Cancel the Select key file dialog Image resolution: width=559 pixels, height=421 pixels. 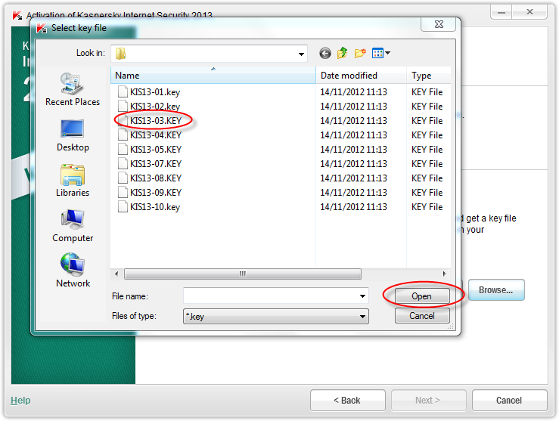422,316
